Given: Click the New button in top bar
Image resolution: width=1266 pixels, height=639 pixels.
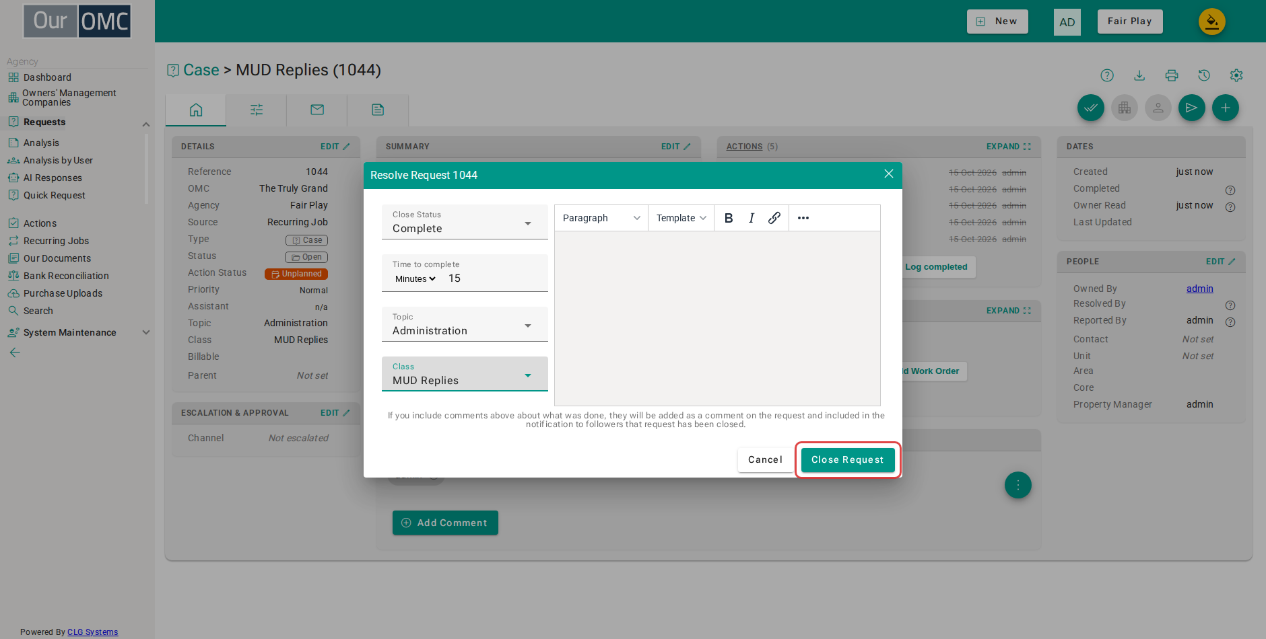Looking at the screenshot, I should point(997,22).
